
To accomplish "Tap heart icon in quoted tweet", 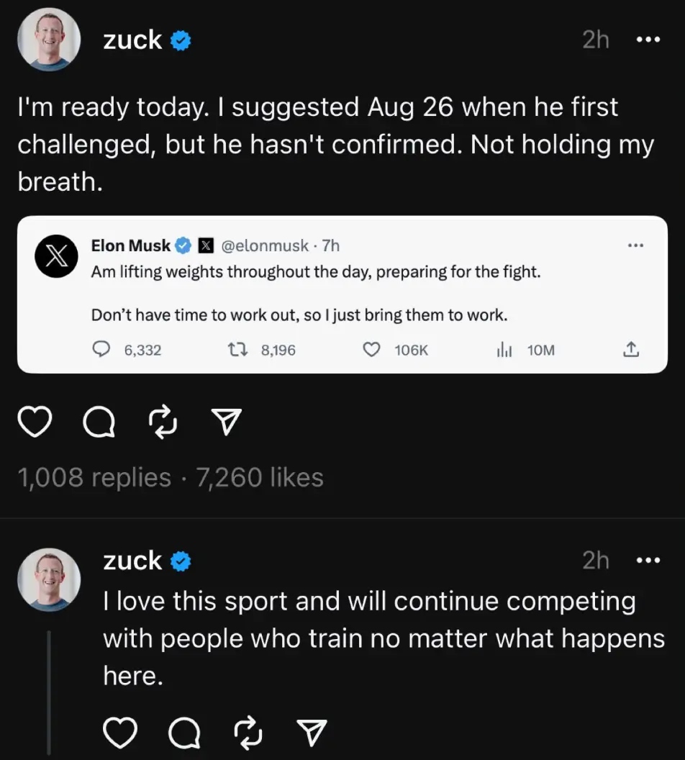I will [x=371, y=350].
